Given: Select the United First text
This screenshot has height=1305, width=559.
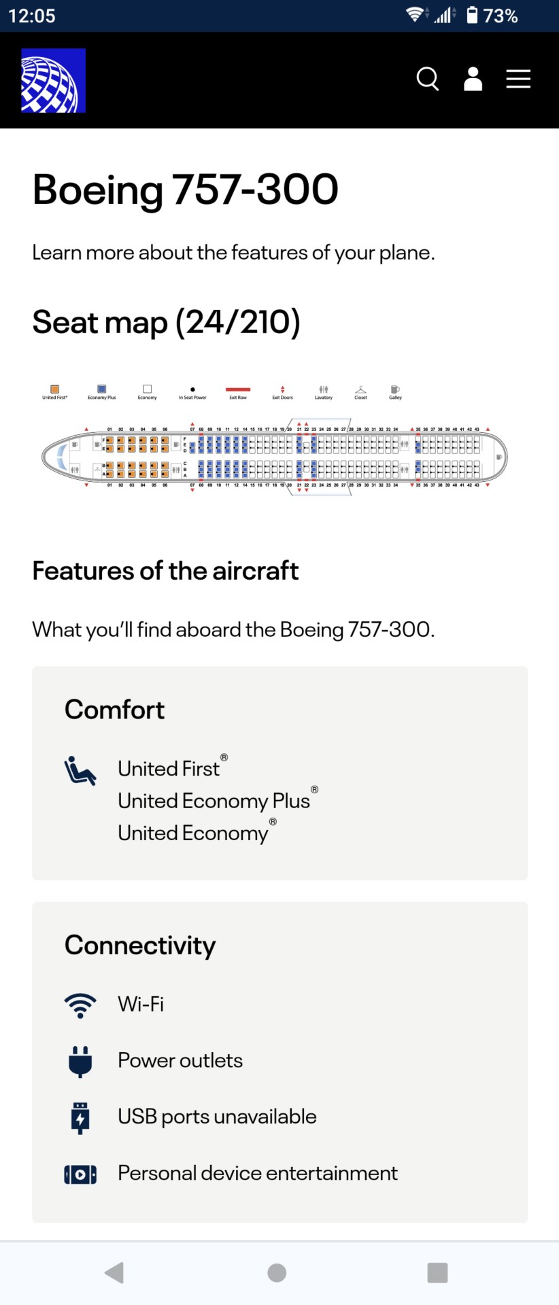Looking at the screenshot, I should click(169, 769).
